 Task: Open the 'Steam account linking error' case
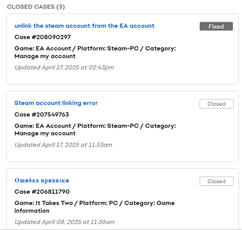point(56,103)
